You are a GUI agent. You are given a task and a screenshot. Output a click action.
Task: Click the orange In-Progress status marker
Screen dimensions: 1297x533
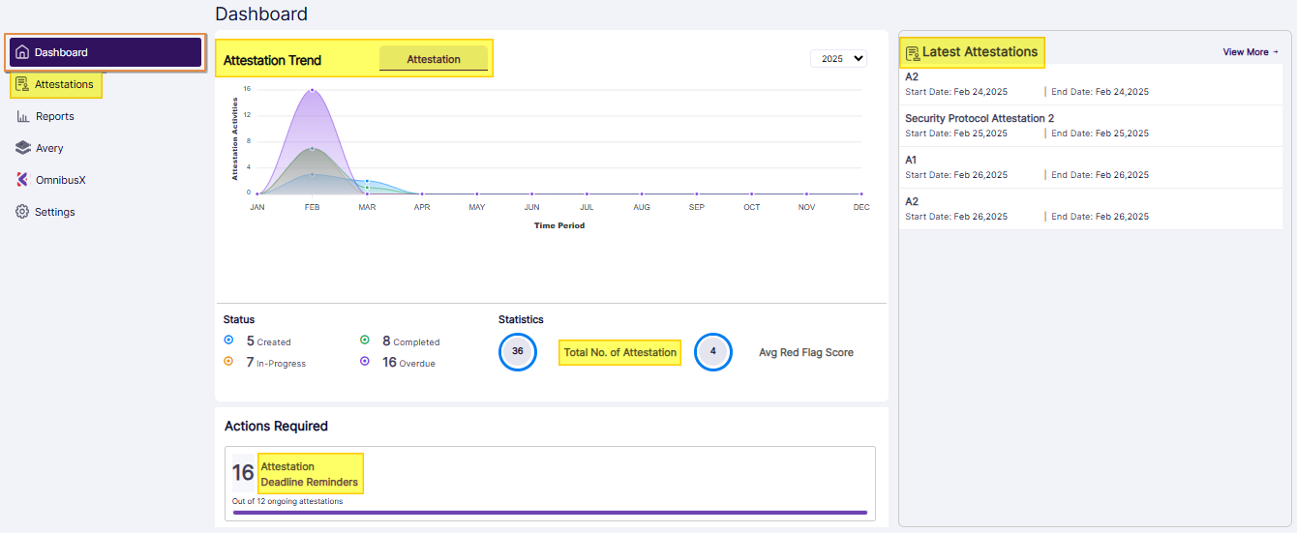pyautogui.click(x=228, y=361)
